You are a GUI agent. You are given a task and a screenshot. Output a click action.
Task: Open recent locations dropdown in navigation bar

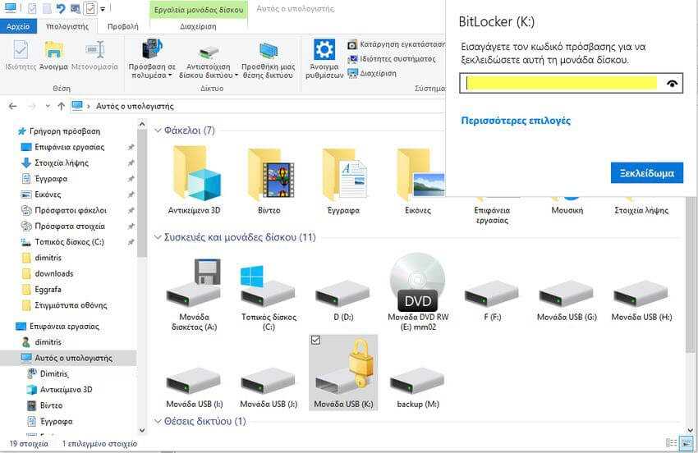click(x=47, y=106)
